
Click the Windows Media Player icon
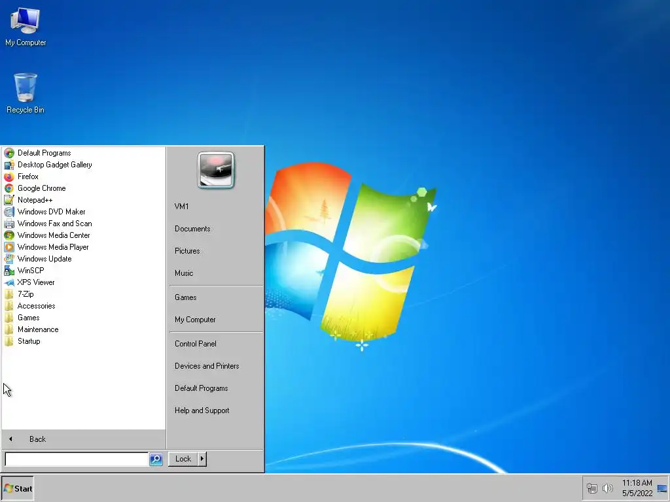coord(9,247)
